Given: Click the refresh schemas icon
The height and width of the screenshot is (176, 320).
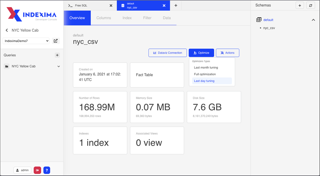Looking at the screenshot, I should 310,5.
